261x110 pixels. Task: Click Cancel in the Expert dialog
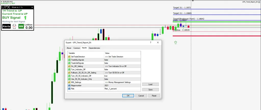pyautogui.click(x=141, y=96)
